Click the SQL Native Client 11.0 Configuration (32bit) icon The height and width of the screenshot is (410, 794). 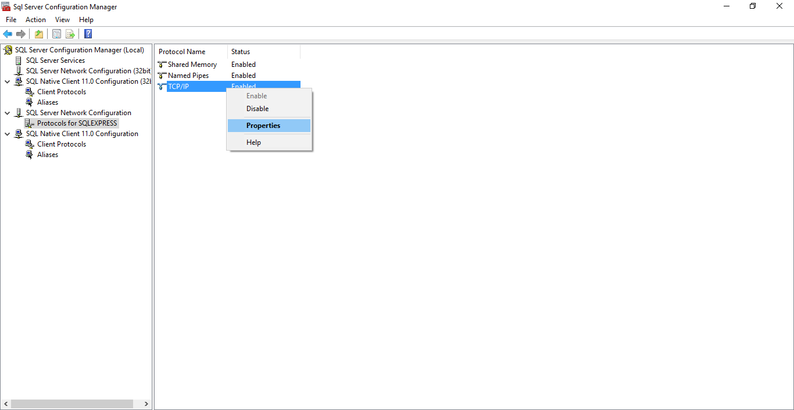(x=19, y=81)
